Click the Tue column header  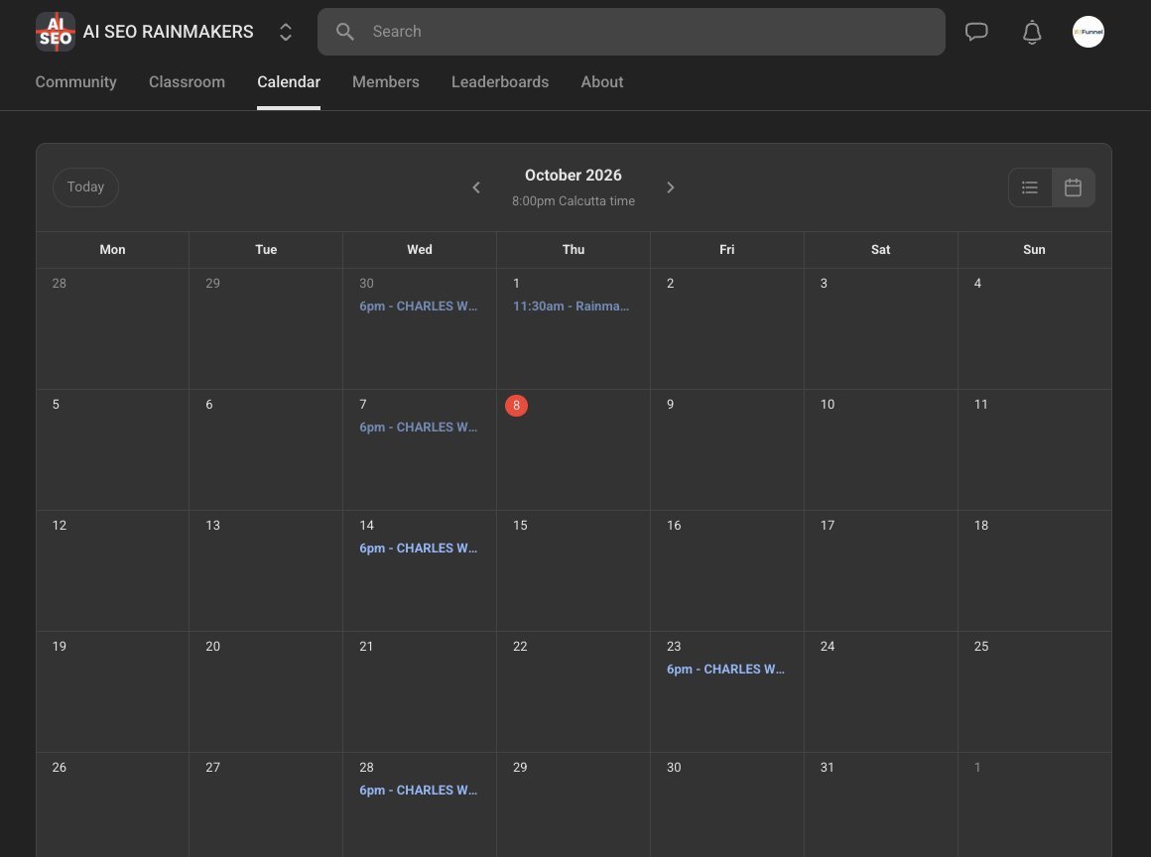[266, 250]
